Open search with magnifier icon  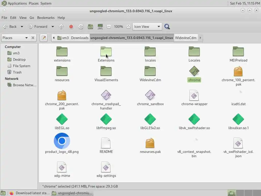click(x=167, y=27)
